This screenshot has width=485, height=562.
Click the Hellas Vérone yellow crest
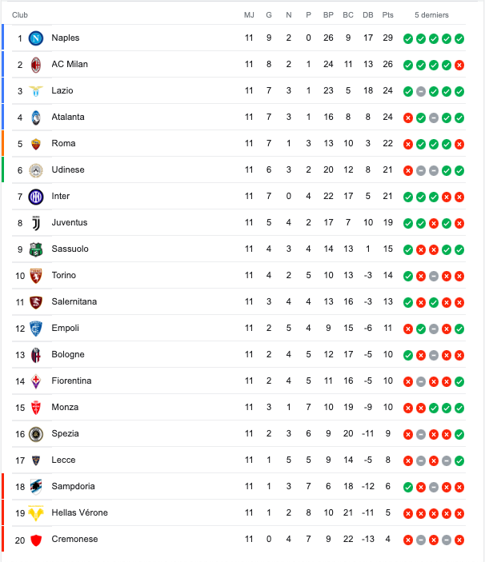click(x=35, y=512)
